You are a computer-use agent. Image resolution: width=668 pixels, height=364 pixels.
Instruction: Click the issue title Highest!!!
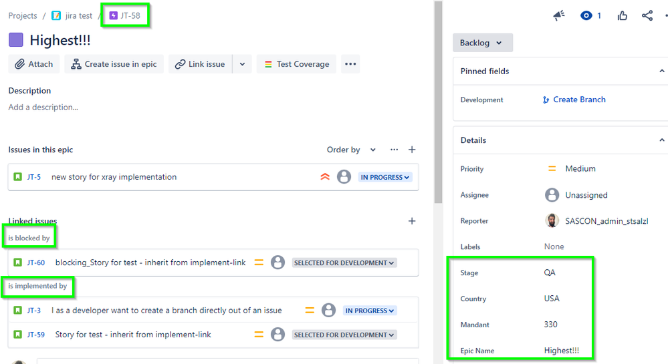(x=60, y=40)
